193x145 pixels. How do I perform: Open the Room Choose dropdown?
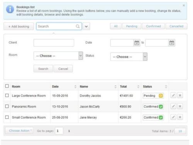[x=58, y=56]
